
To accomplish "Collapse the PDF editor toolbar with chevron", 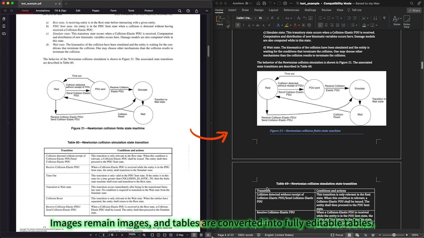I will 207,11.
